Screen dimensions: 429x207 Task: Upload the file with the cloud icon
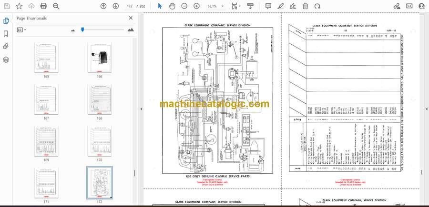coord(31,6)
